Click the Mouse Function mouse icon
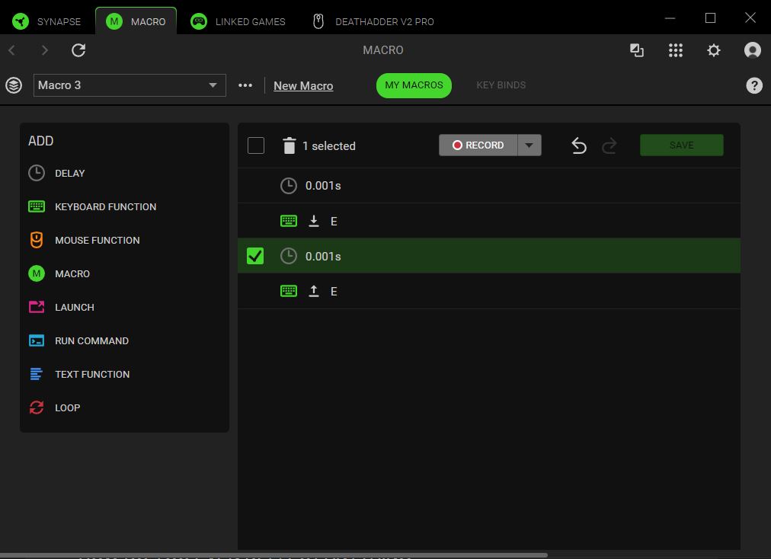Image resolution: width=771 pixels, height=559 pixels. point(37,240)
